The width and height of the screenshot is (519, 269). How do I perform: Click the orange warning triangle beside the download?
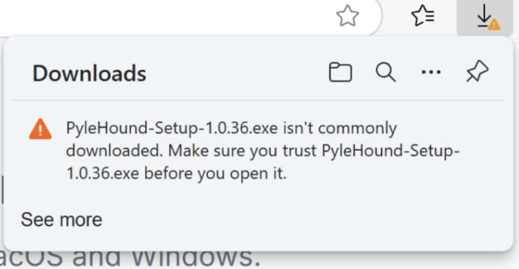[x=40, y=129]
